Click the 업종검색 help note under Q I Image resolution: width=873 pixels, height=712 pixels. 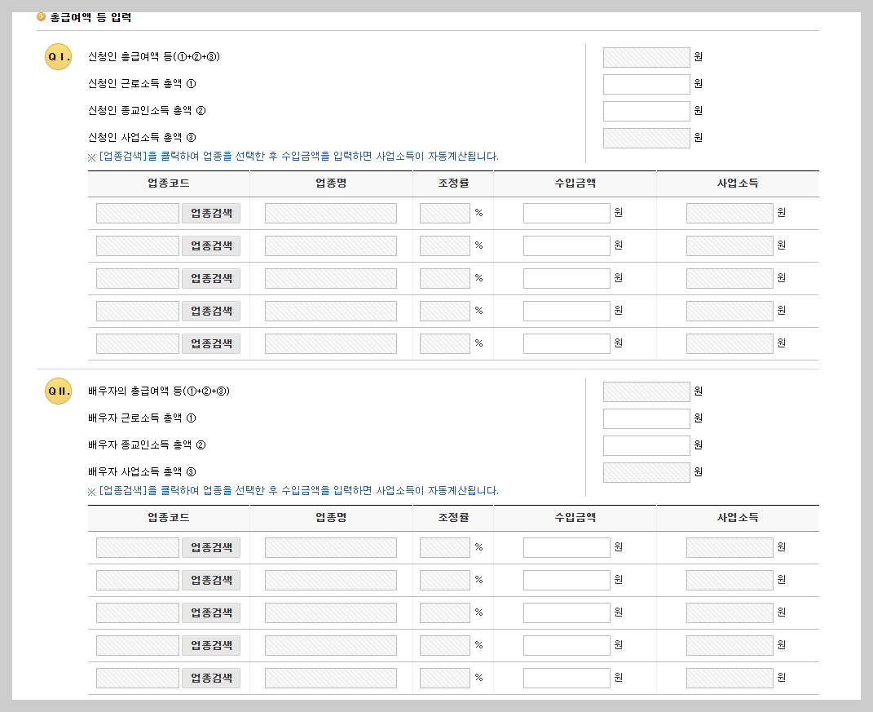tap(293, 157)
